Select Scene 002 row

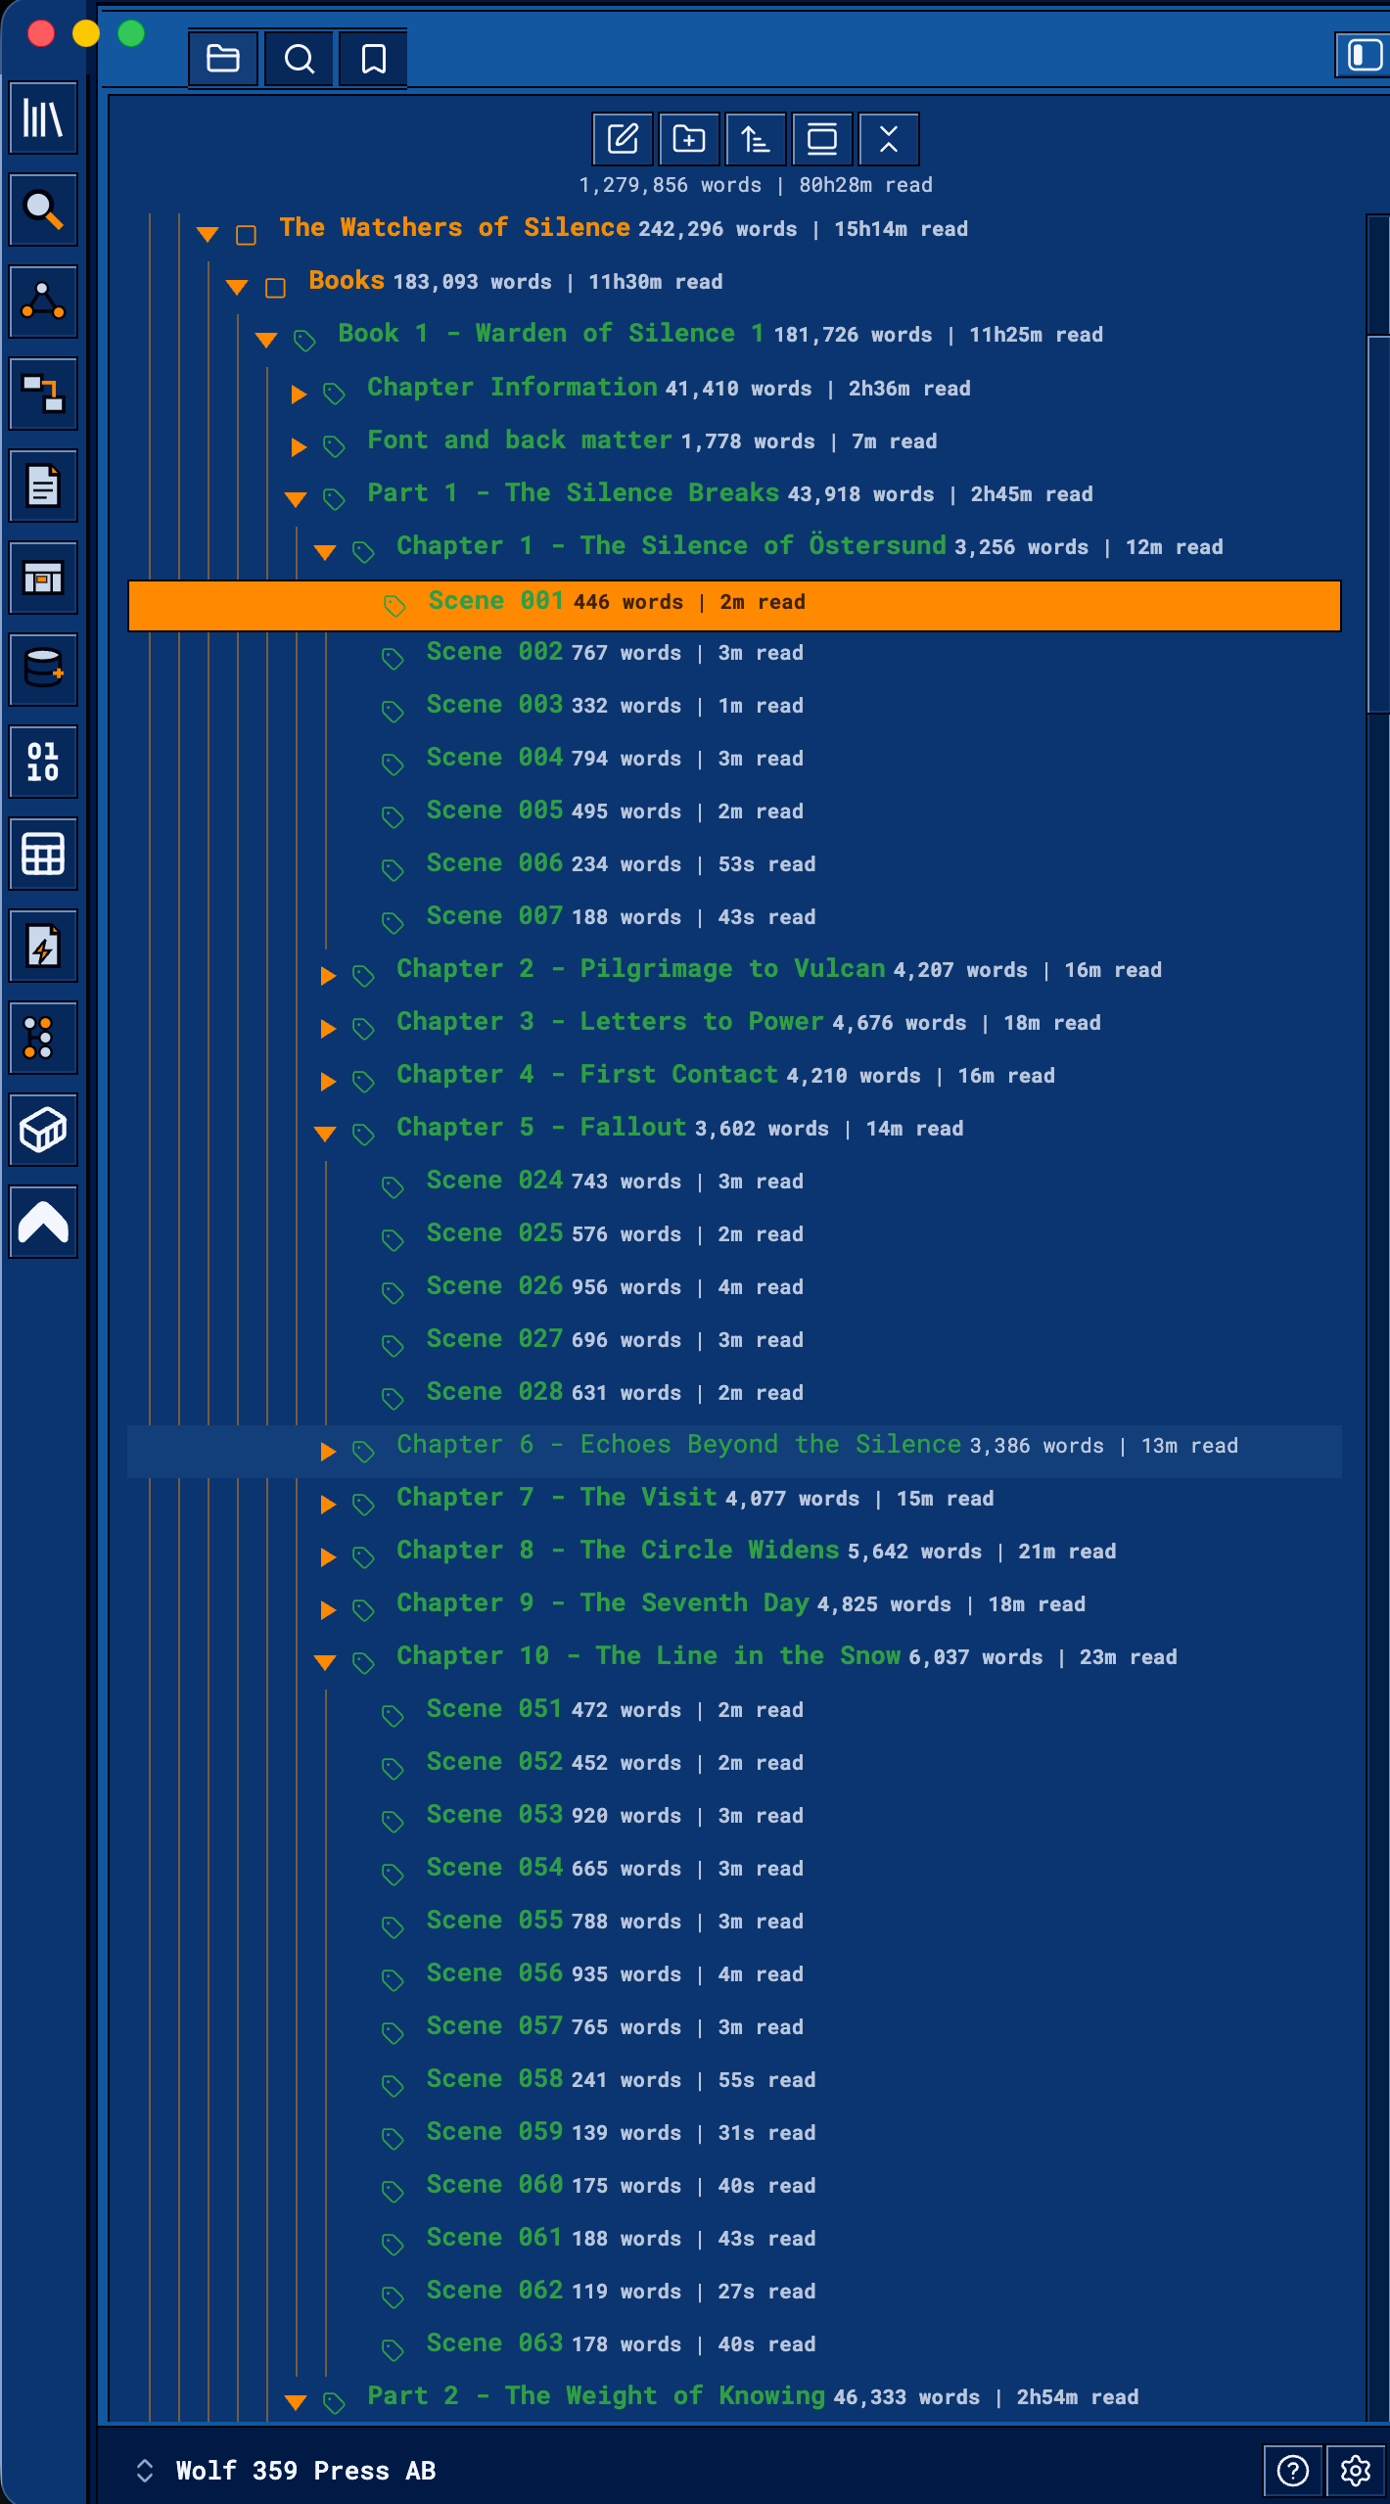point(734,653)
